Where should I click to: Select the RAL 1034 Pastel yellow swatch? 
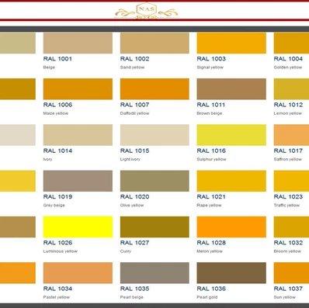point(78,273)
